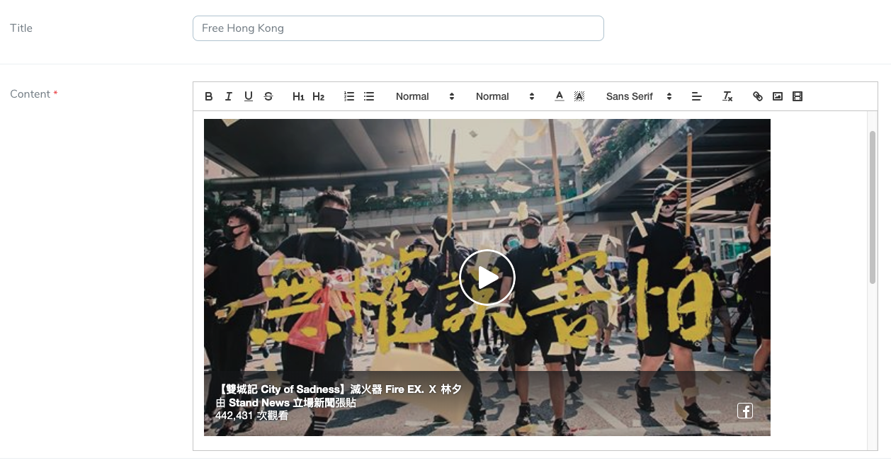Screen dimensions: 891x463
Task: Click the editor vertical scrollbar
Action: 873,207
